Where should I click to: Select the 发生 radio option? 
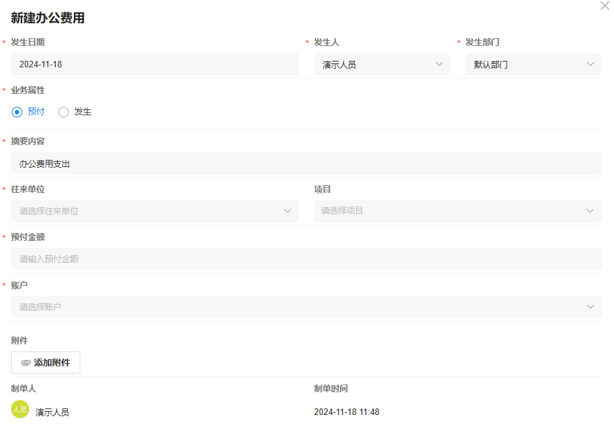click(x=63, y=112)
